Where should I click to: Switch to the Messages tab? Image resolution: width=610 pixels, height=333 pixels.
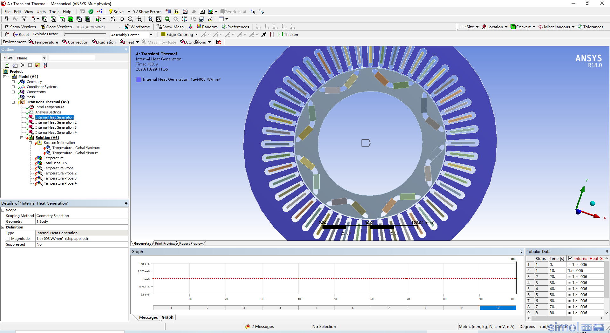pos(148,317)
